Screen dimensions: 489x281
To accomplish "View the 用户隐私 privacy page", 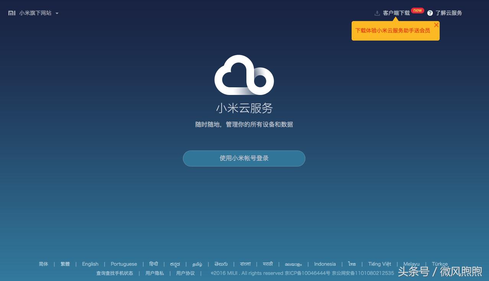I will click(155, 273).
